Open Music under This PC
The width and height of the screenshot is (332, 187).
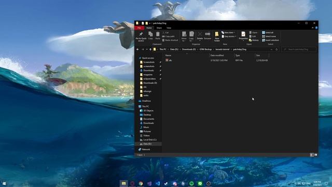(x=146, y=127)
